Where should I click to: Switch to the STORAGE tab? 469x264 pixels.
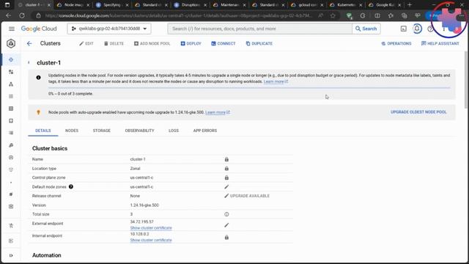(102, 131)
